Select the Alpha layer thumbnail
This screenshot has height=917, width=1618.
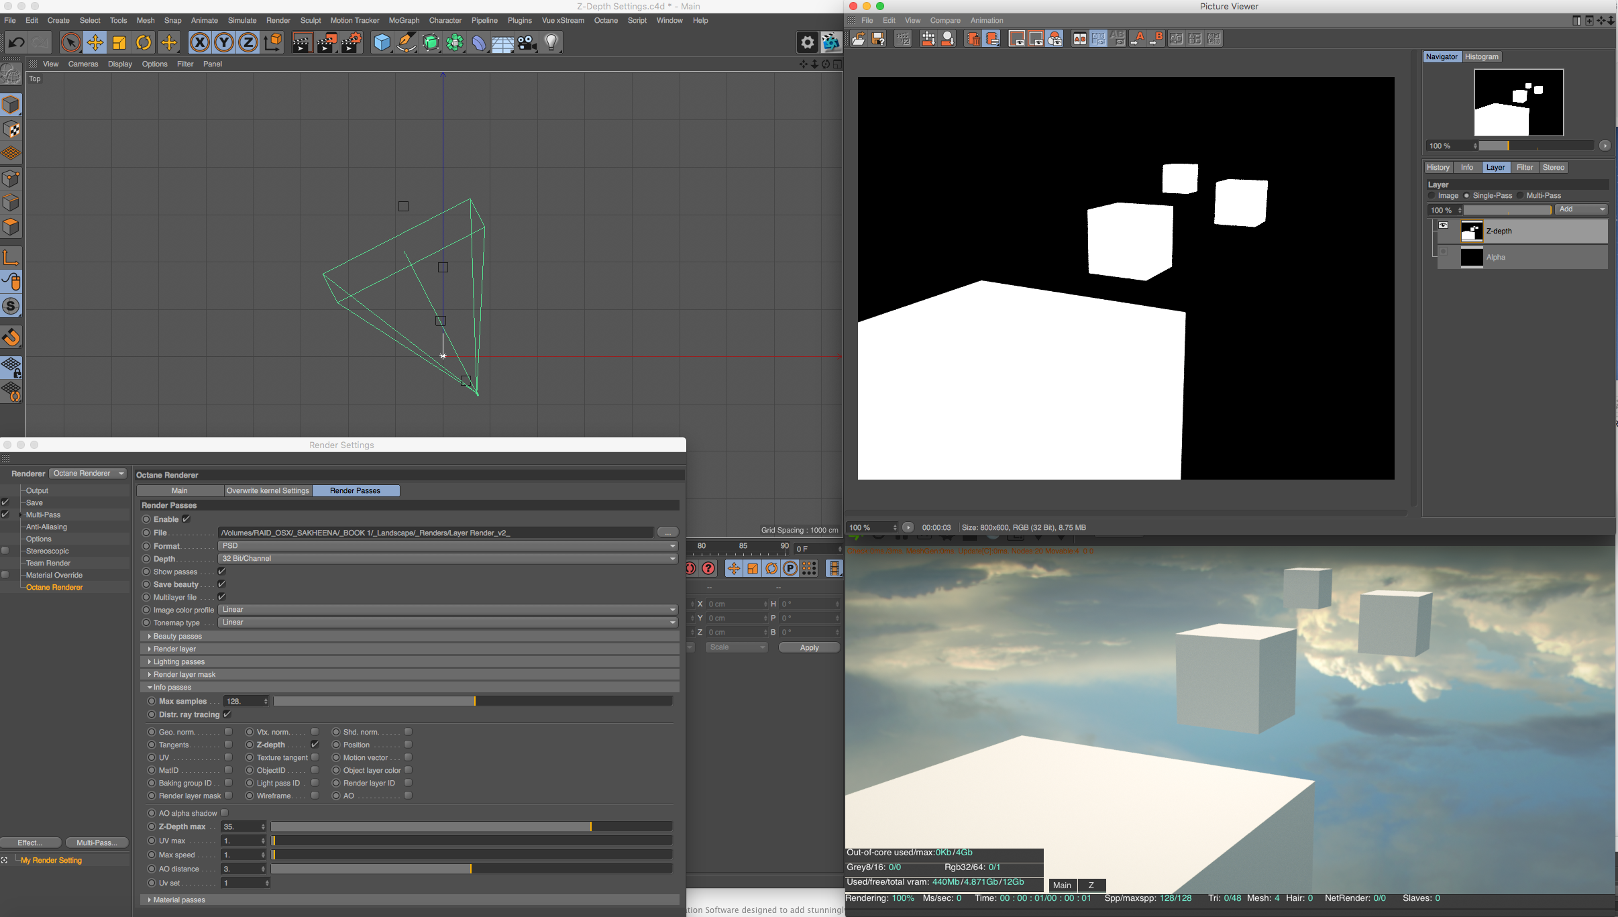coord(1471,258)
